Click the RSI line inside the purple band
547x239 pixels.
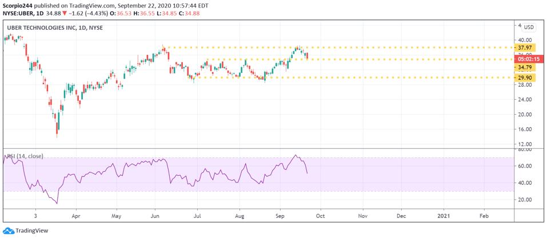137,165
